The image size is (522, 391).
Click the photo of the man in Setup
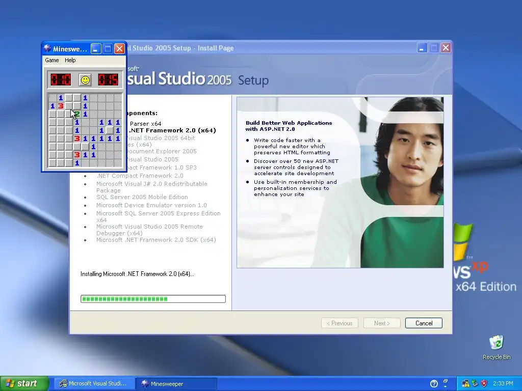(402, 182)
